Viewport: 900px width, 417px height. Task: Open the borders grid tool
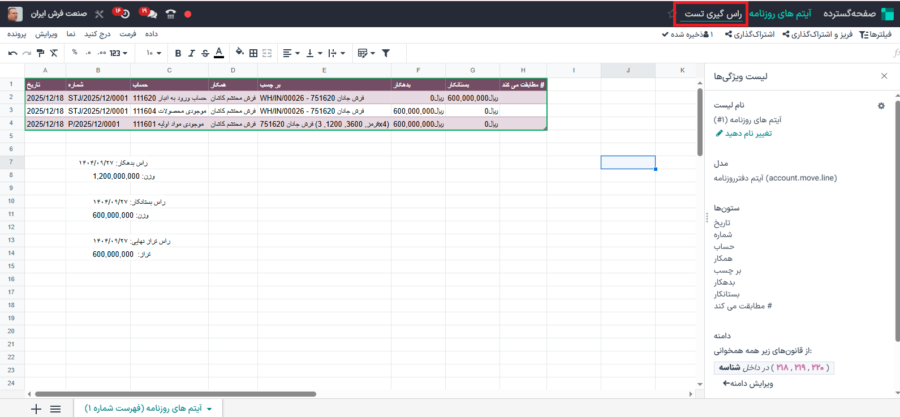(x=253, y=53)
